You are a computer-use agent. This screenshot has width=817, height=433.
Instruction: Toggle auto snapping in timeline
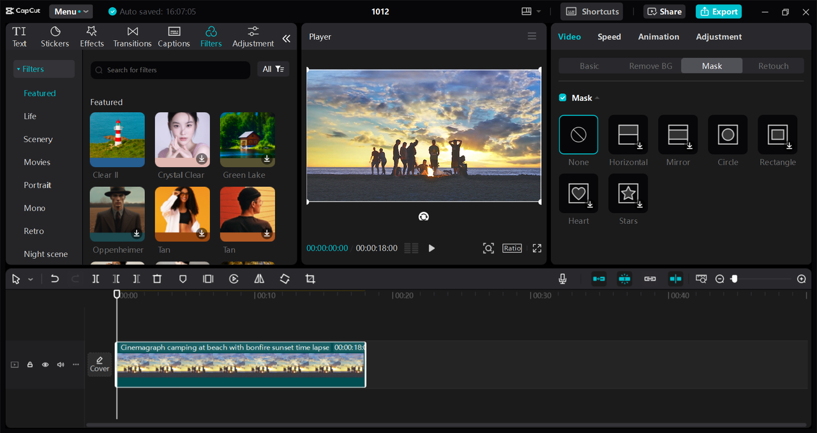coord(624,279)
